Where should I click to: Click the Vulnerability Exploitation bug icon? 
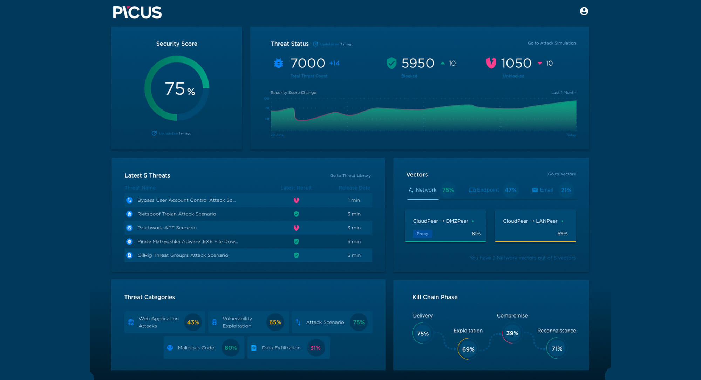pos(214,322)
